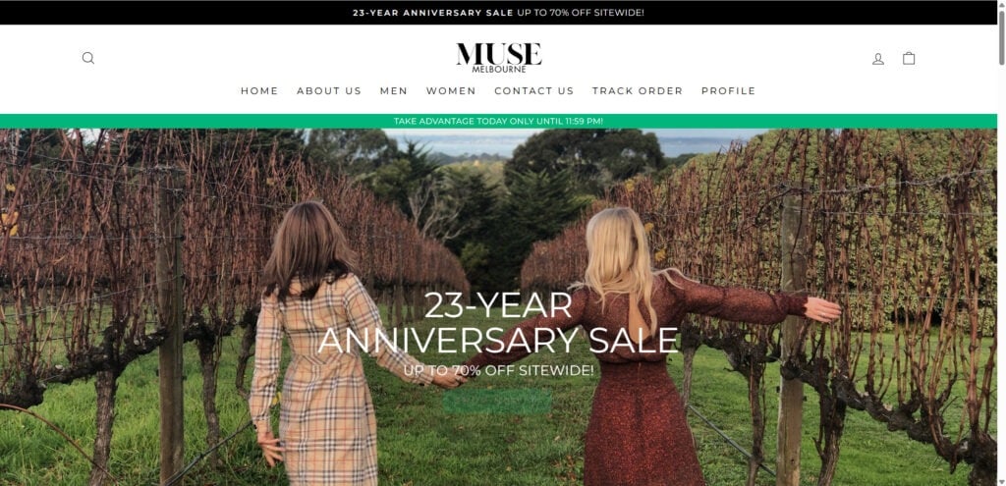Open the ABOUT US page
The image size is (1006, 486).
(x=328, y=91)
